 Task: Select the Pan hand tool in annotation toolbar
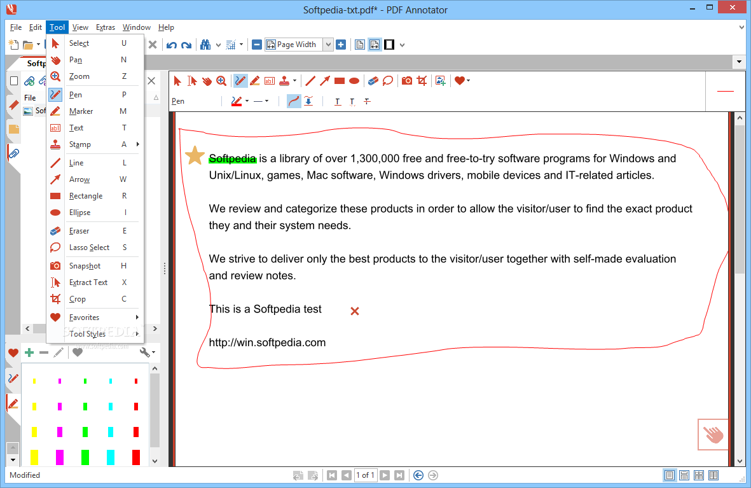click(207, 81)
